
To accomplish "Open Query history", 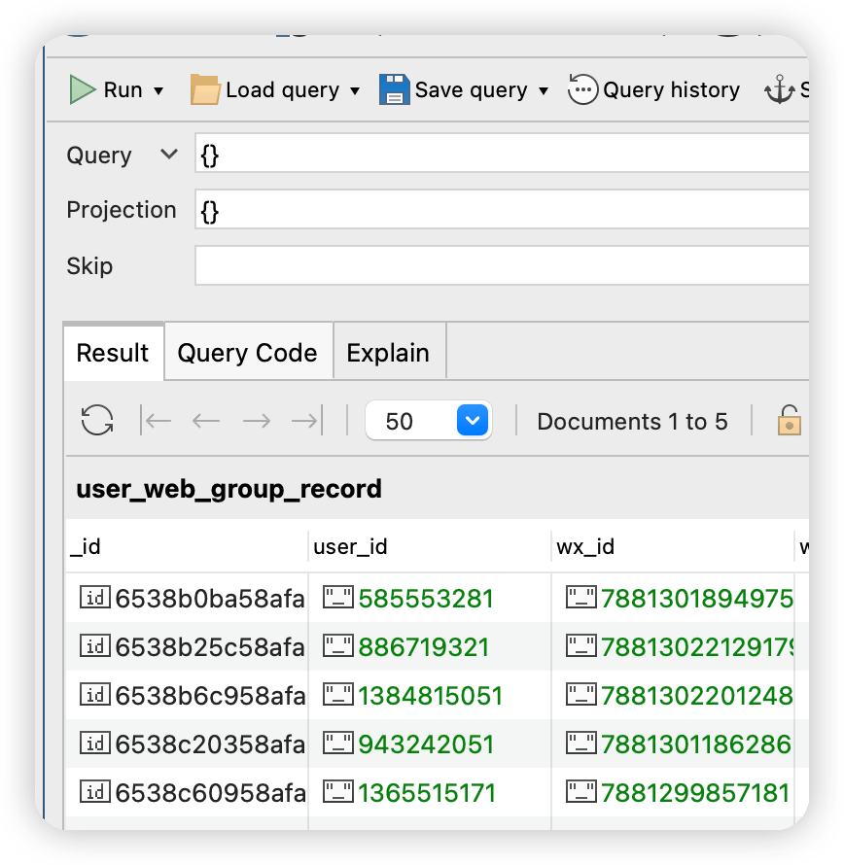I will click(654, 89).
